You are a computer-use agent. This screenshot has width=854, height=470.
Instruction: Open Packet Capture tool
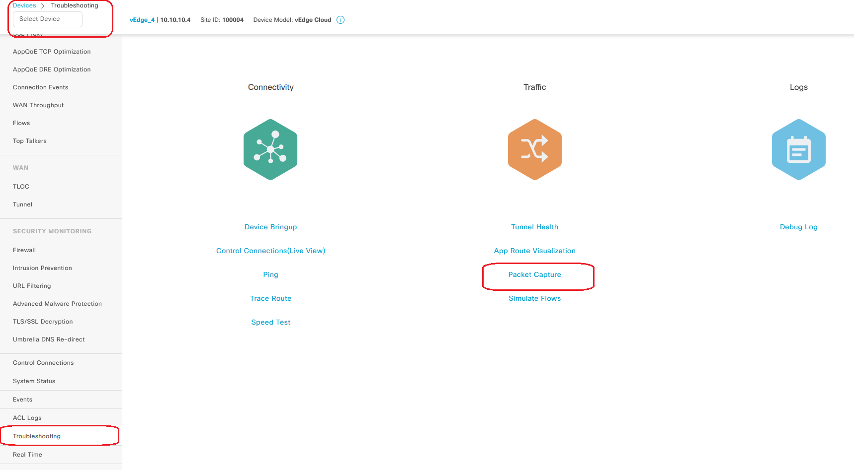[x=534, y=274]
